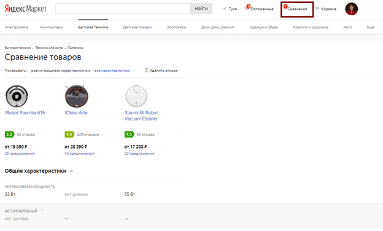The width and height of the screenshot is (383, 231).
Task: Go to Пылесосы breadcrumb
Action: click(x=75, y=48)
